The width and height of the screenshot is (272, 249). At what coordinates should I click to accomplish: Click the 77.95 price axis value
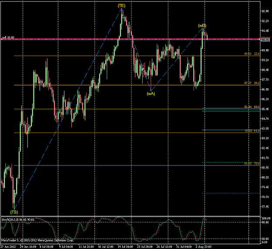[265, 207]
